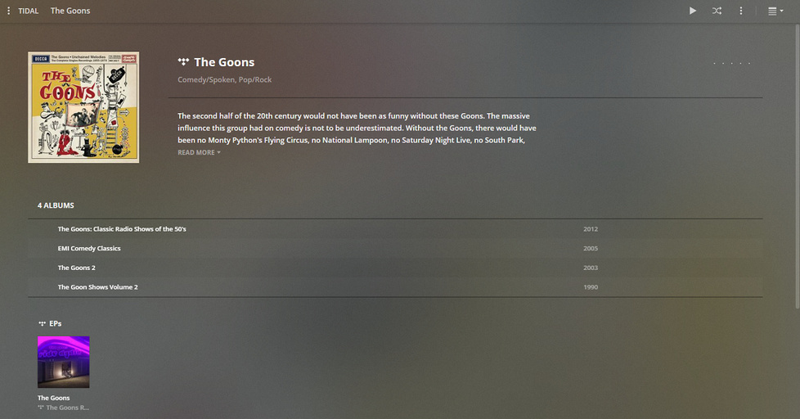Open the EP cover thumbnail
This screenshot has width=800, height=419.
(x=63, y=362)
